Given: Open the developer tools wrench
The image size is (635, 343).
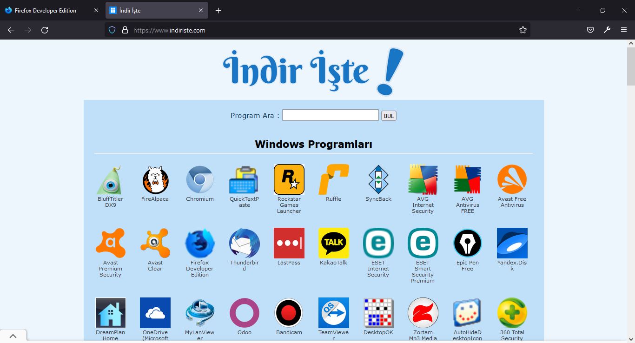Looking at the screenshot, I should click(x=607, y=30).
